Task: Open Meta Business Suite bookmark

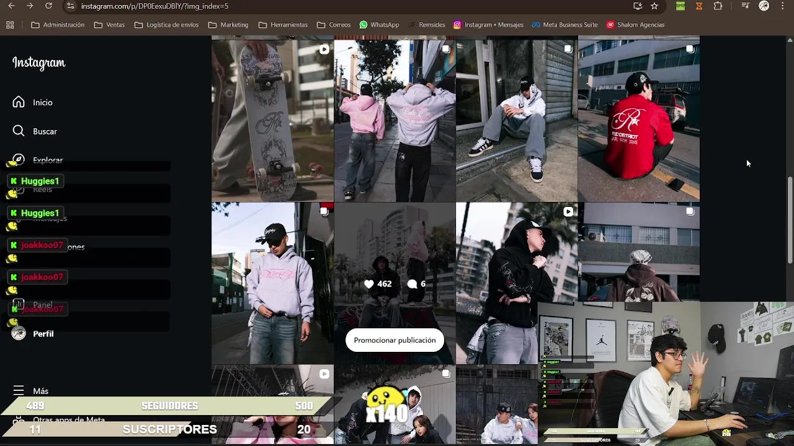Action: pos(564,25)
